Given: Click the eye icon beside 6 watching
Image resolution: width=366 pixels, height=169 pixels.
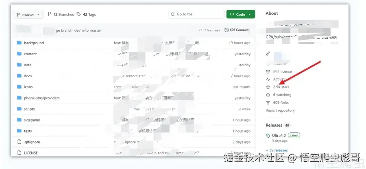Looking at the screenshot, I should coord(268,95).
